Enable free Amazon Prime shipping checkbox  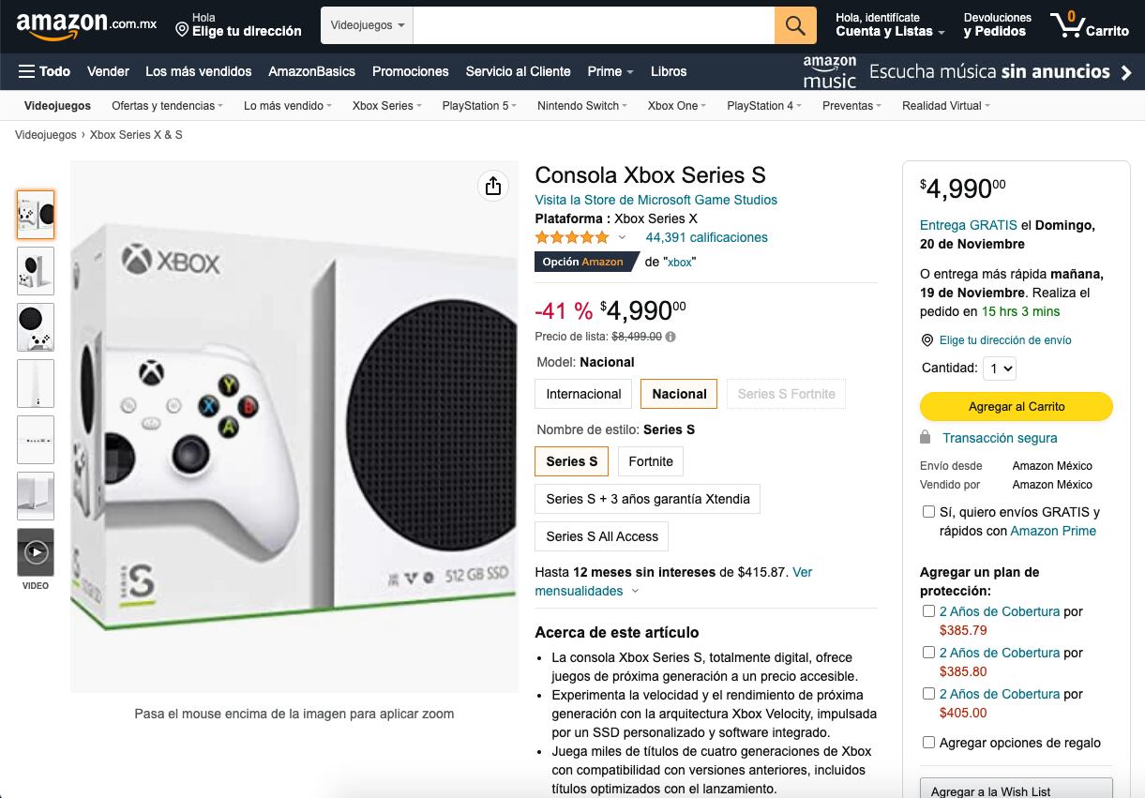(x=928, y=512)
